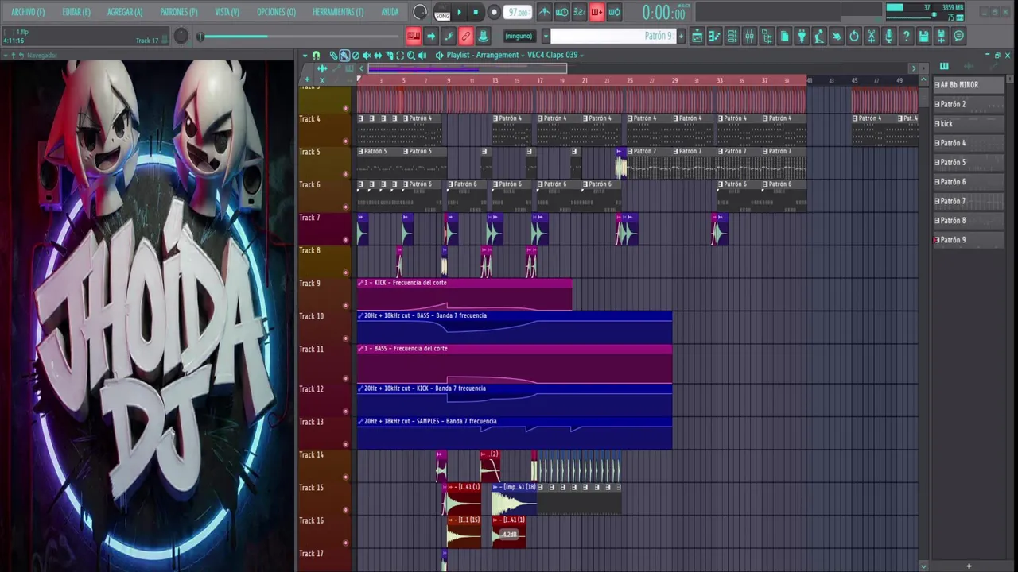Open the pattern selector dropdown arrow
The height and width of the screenshot is (572, 1018).
coord(546,36)
